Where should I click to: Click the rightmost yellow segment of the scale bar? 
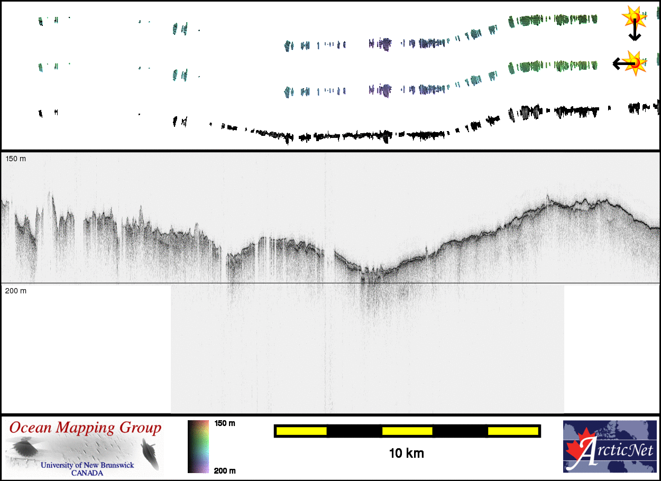tap(512, 431)
